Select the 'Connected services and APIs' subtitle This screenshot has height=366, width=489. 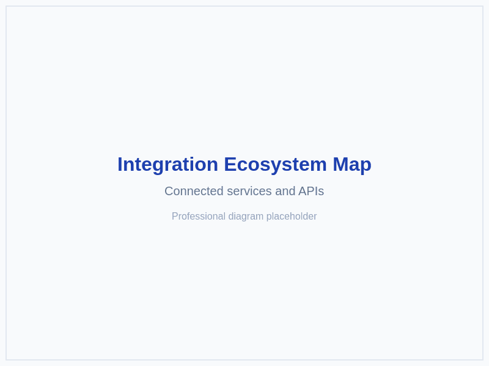[x=244, y=191]
